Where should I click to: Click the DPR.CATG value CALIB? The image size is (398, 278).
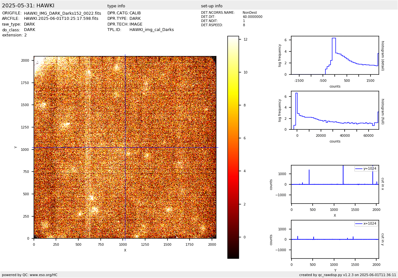click(135, 13)
